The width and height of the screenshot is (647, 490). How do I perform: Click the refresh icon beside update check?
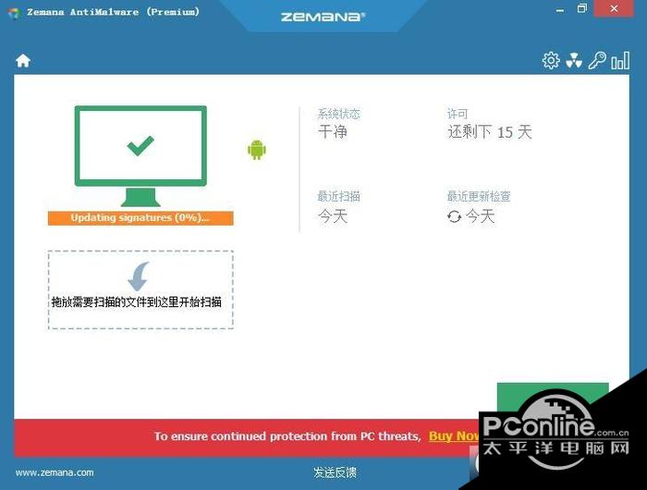tap(454, 216)
